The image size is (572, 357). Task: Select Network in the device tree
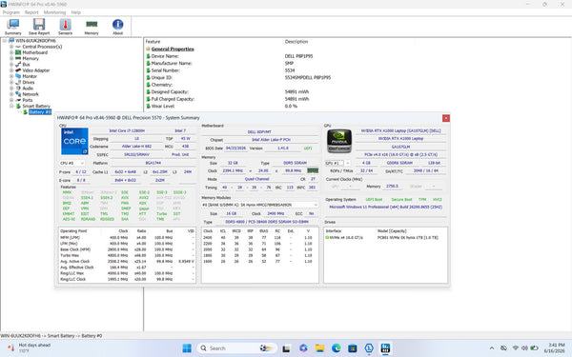tap(31, 94)
